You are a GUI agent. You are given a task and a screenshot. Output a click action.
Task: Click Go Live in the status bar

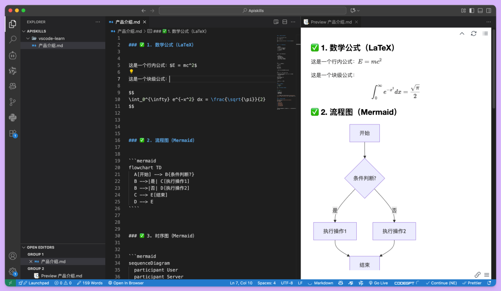click(x=378, y=283)
